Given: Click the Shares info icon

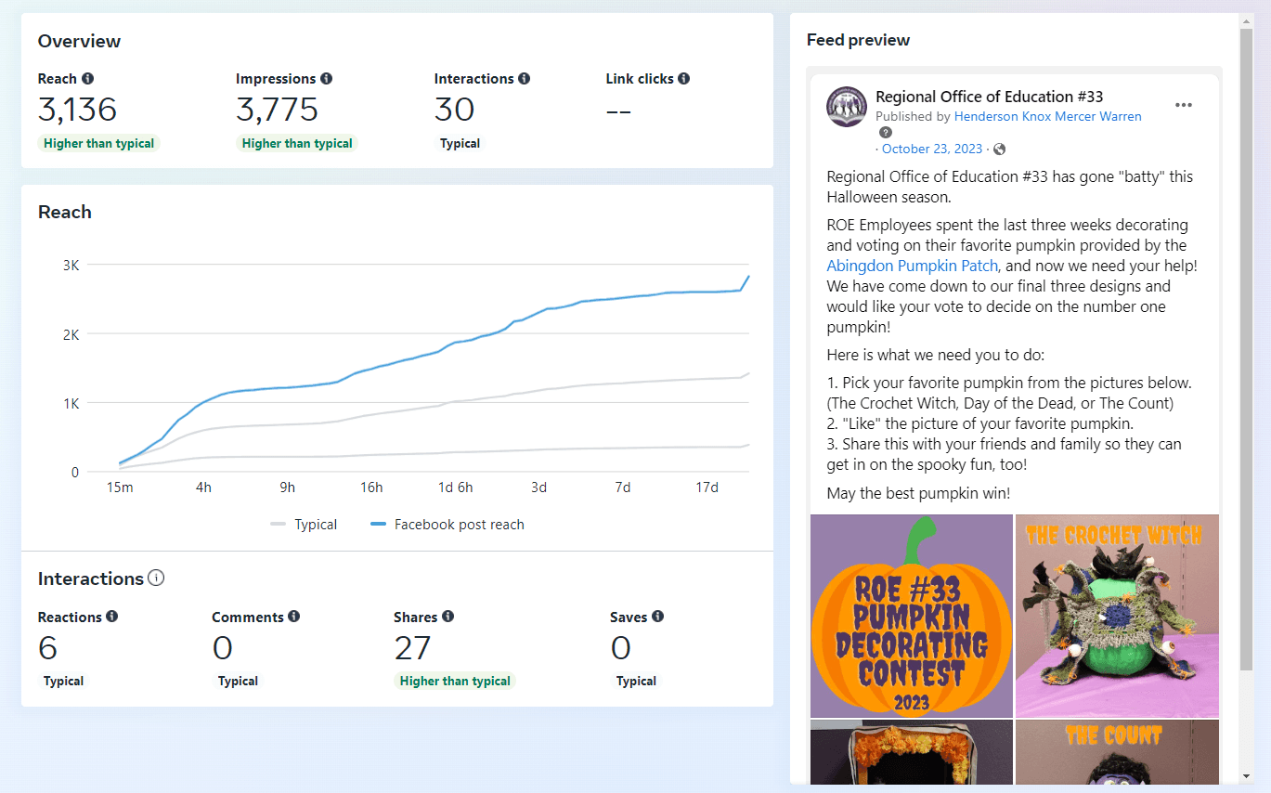Looking at the screenshot, I should click(x=447, y=617).
